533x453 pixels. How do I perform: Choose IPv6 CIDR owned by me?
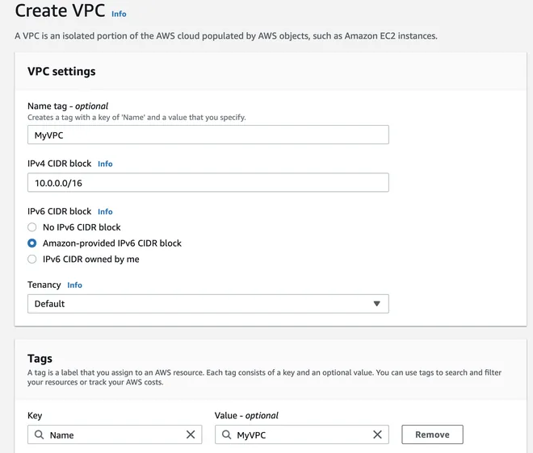pos(32,260)
